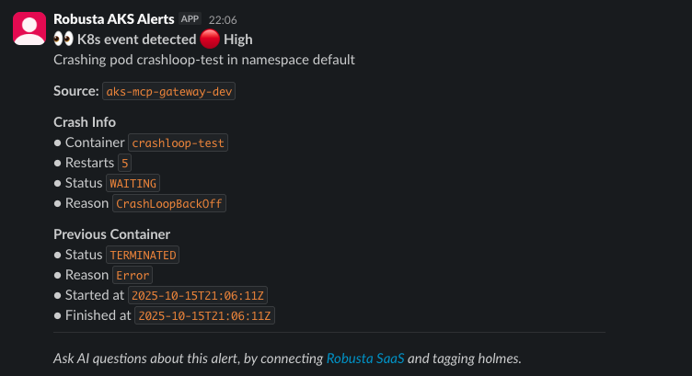Click the crashloop-test container code chip

179,143
